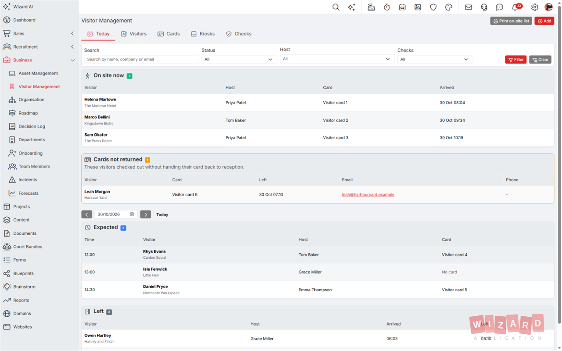This screenshot has height=351, width=562.
Task: Expand the Sales sidebar section
Action: (x=72, y=33)
